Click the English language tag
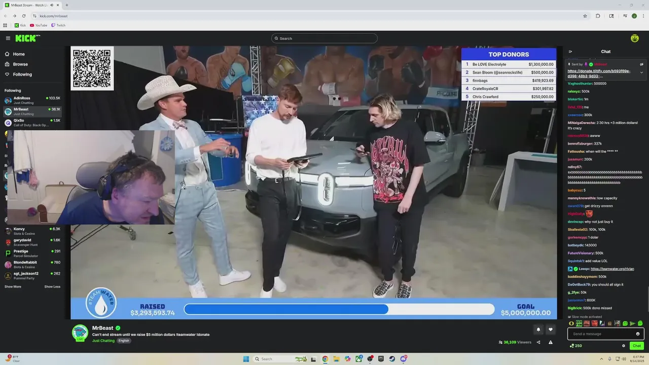Image resolution: width=649 pixels, height=365 pixels. click(124, 341)
